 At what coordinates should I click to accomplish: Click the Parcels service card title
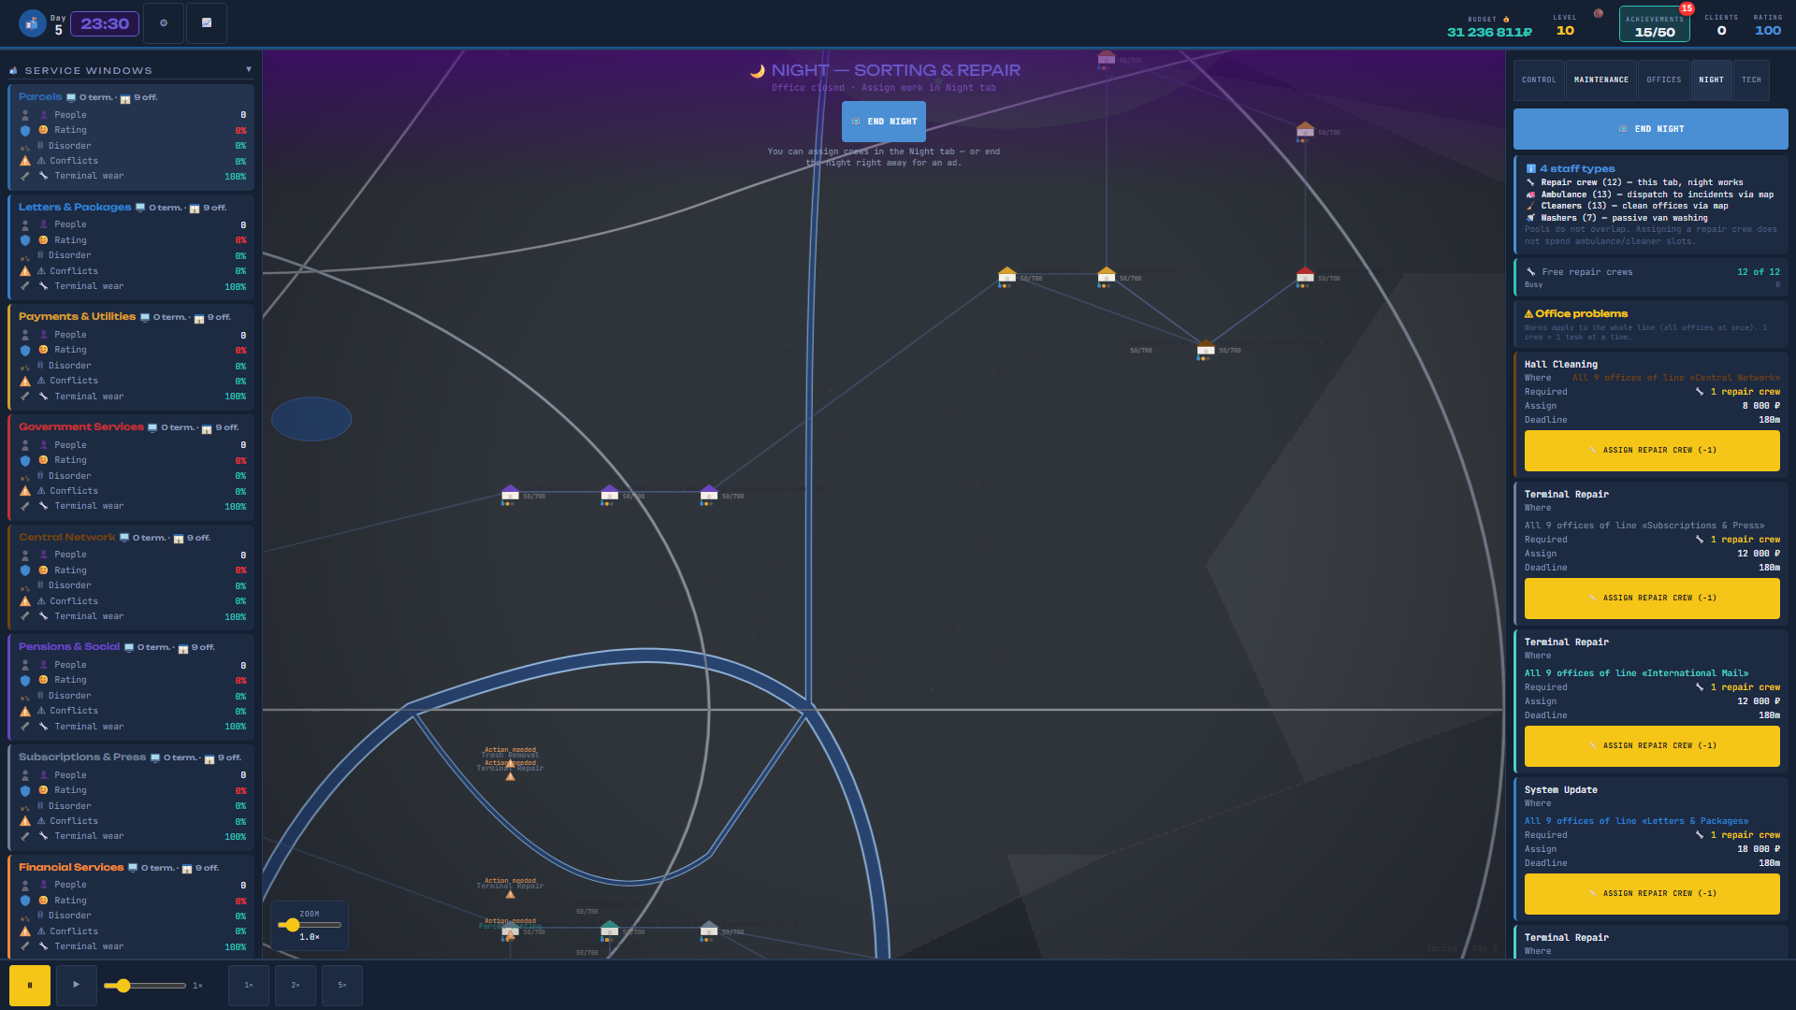tap(40, 97)
